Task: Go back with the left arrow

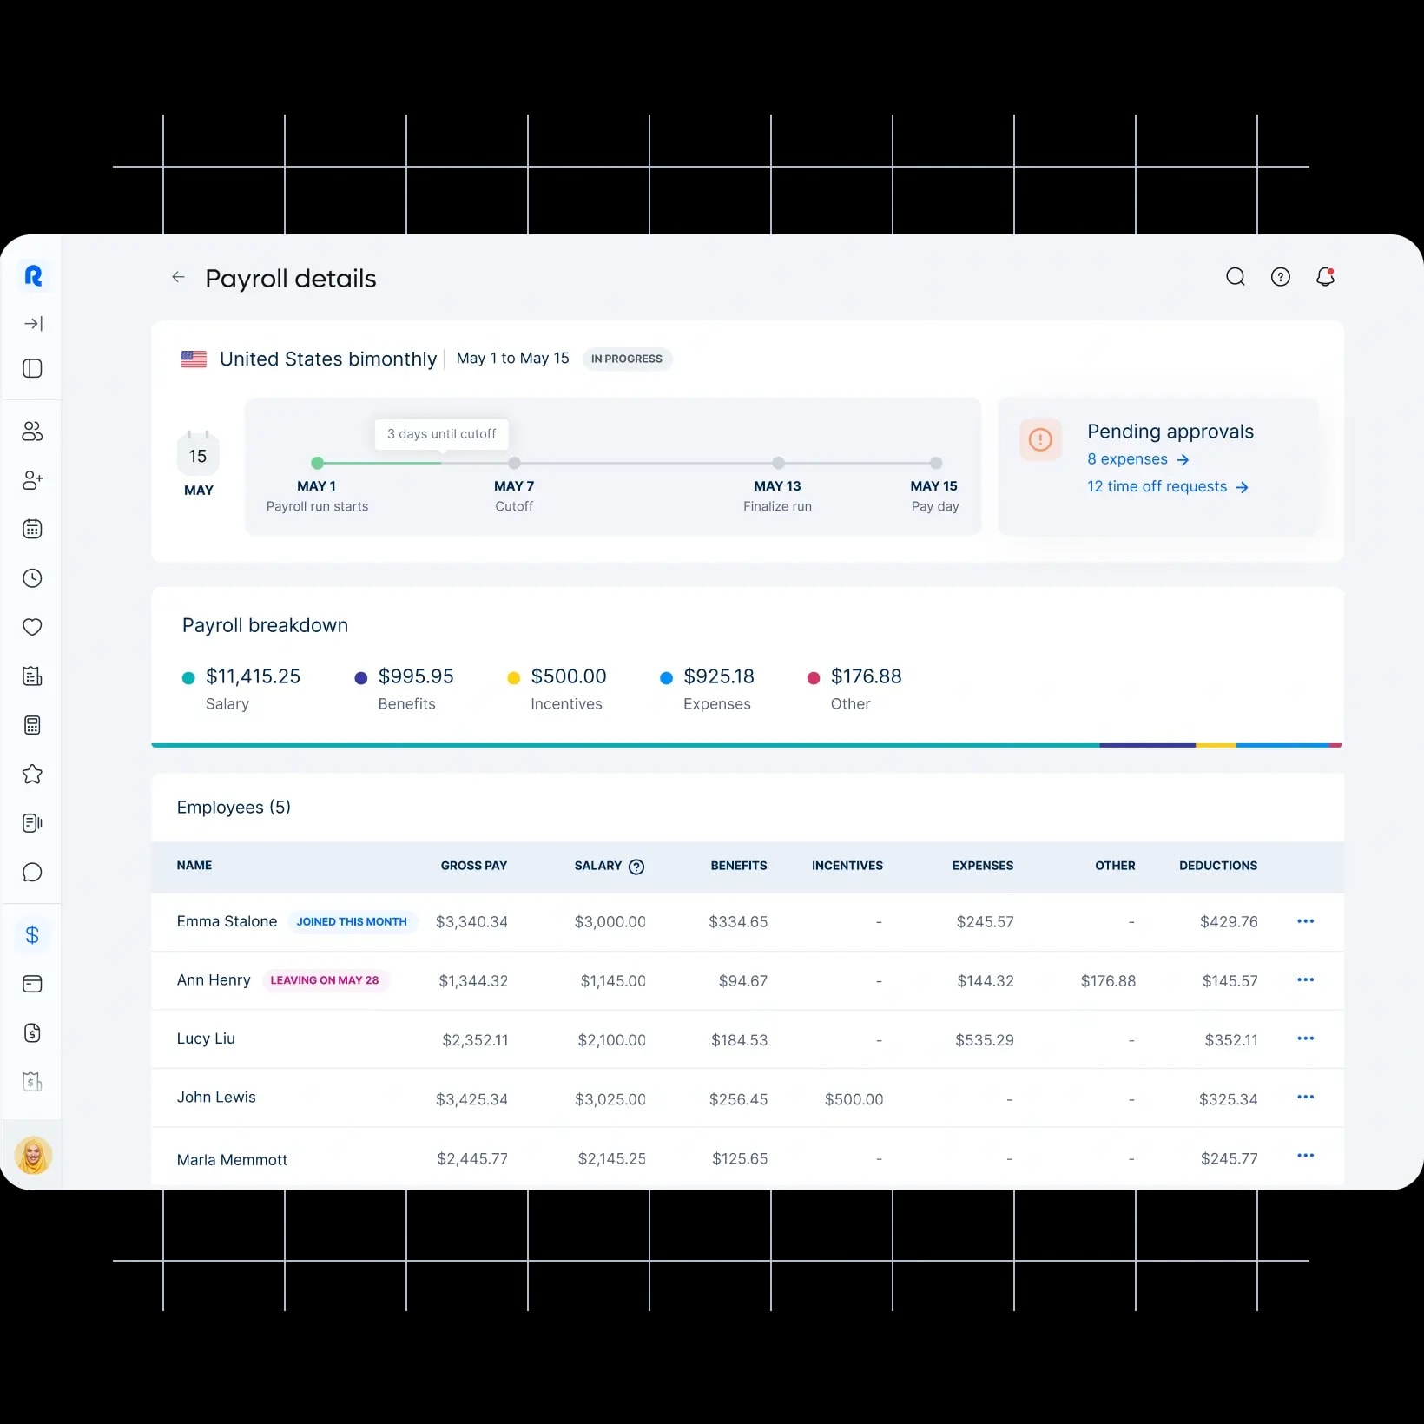Action: point(178,277)
